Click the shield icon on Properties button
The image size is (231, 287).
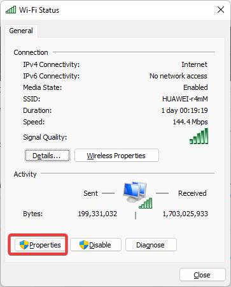pos(24,245)
